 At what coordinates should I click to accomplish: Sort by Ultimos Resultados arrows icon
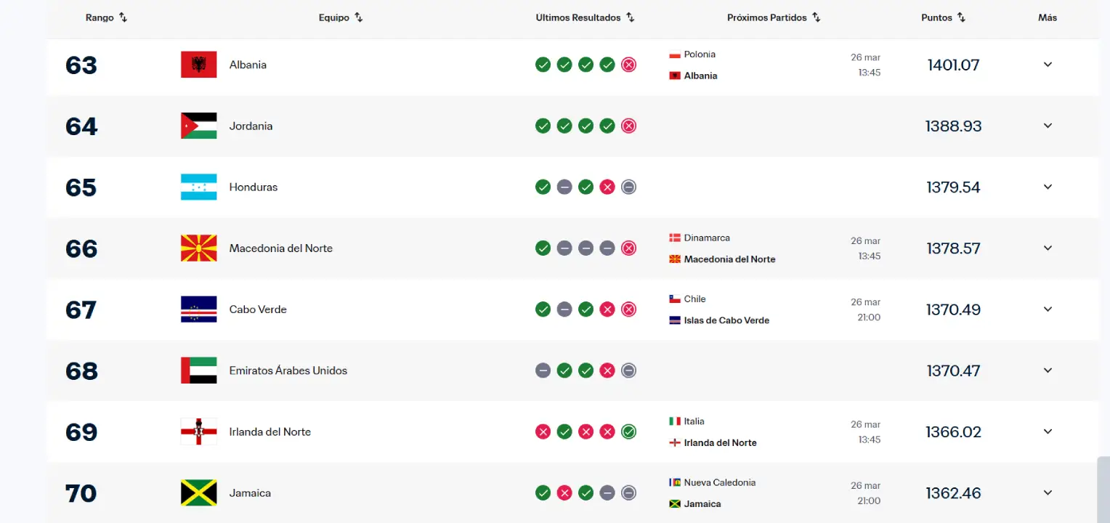click(x=630, y=17)
